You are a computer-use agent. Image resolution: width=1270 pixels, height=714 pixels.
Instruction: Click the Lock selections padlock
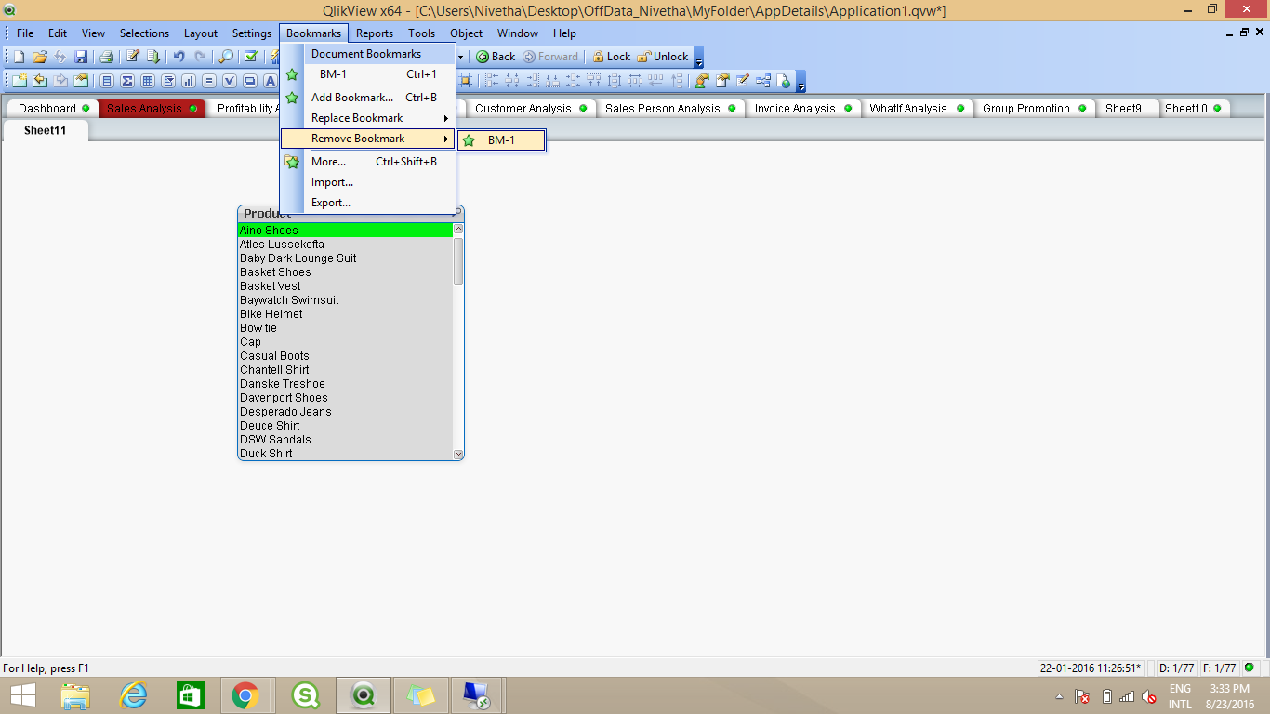611,57
